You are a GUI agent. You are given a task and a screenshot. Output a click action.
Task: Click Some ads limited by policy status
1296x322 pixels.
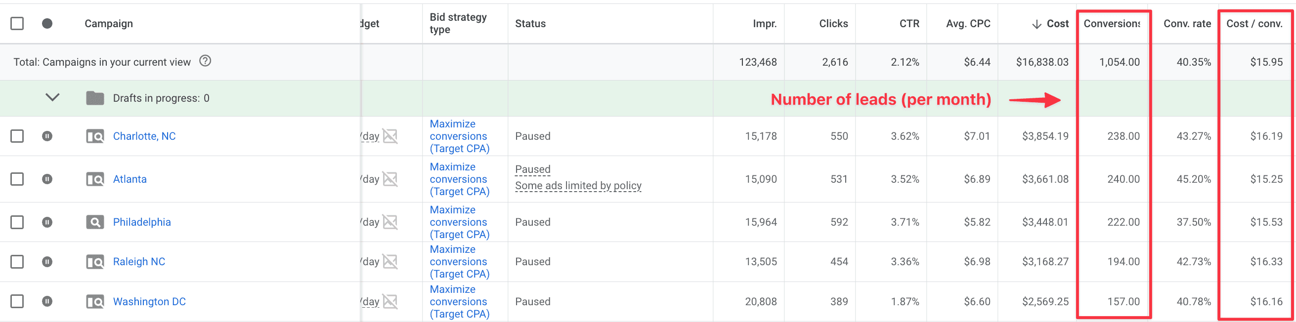coord(578,185)
